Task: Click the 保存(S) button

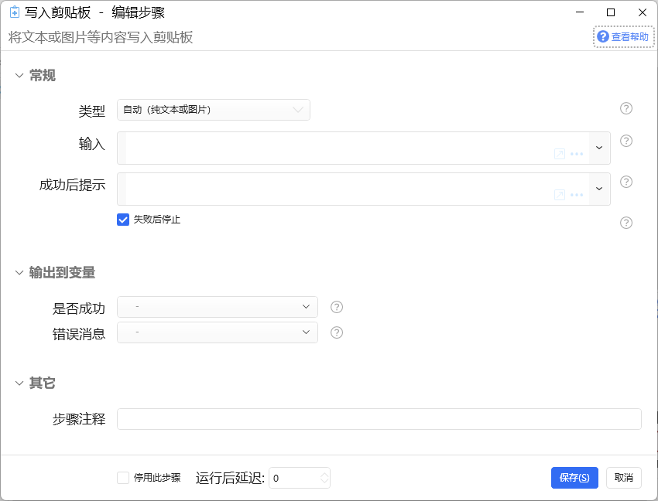Action: pos(574,478)
